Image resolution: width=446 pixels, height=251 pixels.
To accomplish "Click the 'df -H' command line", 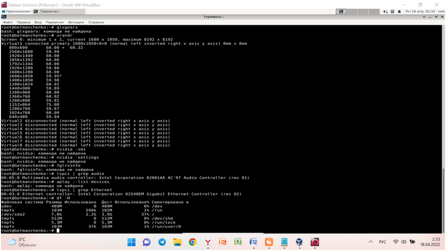I will (35, 198).
